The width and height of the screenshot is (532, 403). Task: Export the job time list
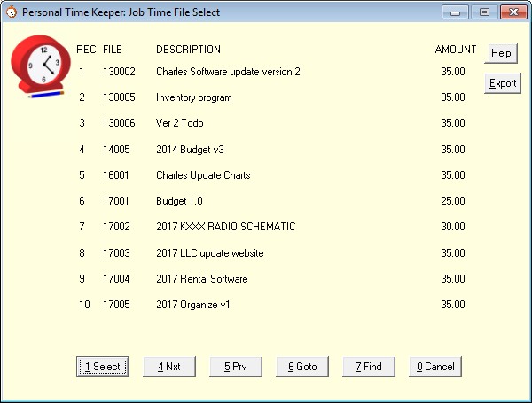[503, 83]
